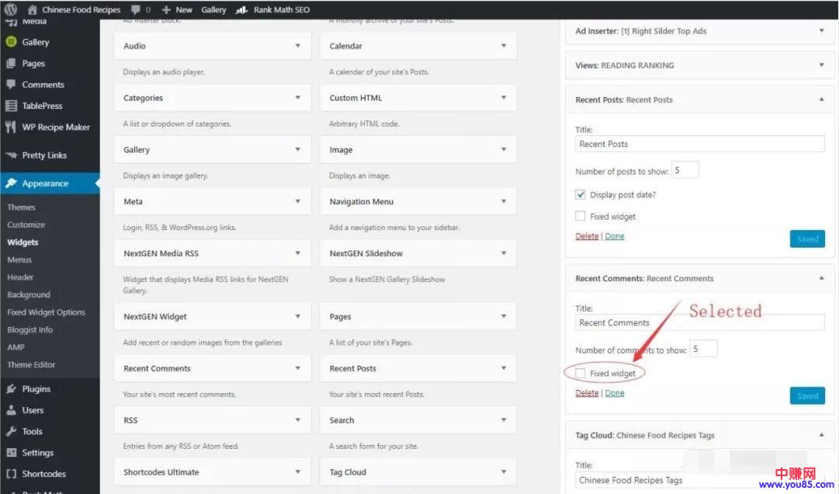Expand the Navigation Menu widget arrow
The image size is (839, 494).
click(504, 201)
